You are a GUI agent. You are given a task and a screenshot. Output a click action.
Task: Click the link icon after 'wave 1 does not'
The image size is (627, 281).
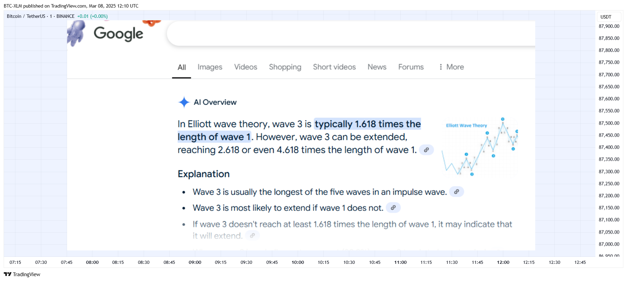click(x=393, y=207)
